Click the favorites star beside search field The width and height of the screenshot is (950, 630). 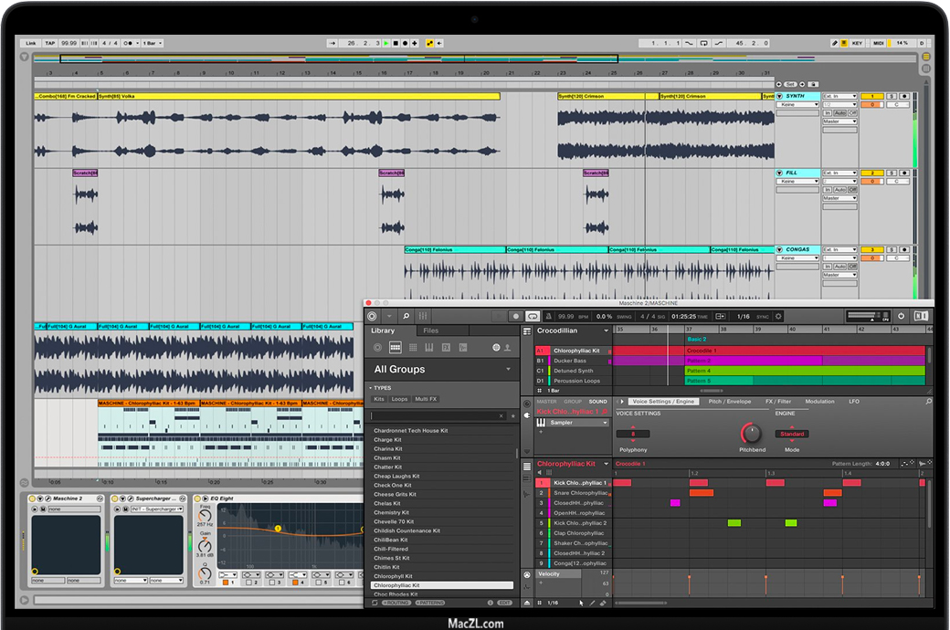[x=512, y=415]
